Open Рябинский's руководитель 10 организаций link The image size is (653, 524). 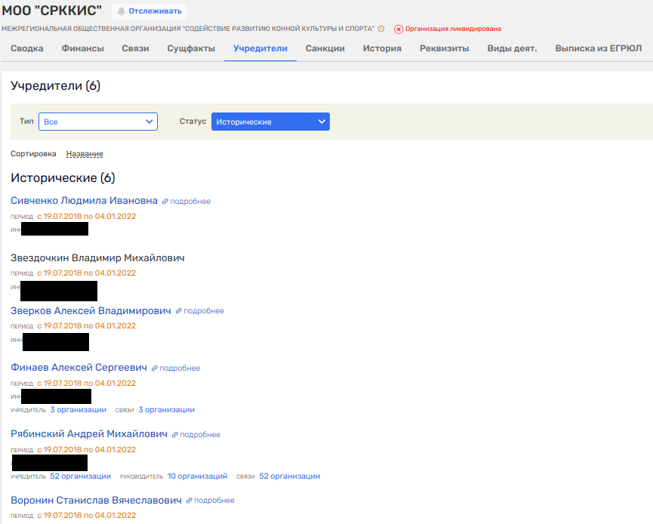coord(197,476)
